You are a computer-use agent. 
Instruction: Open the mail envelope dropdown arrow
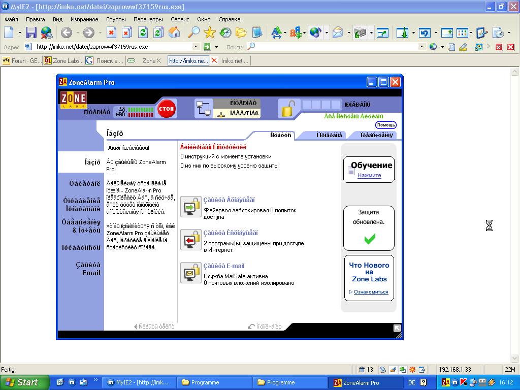coord(349,33)
